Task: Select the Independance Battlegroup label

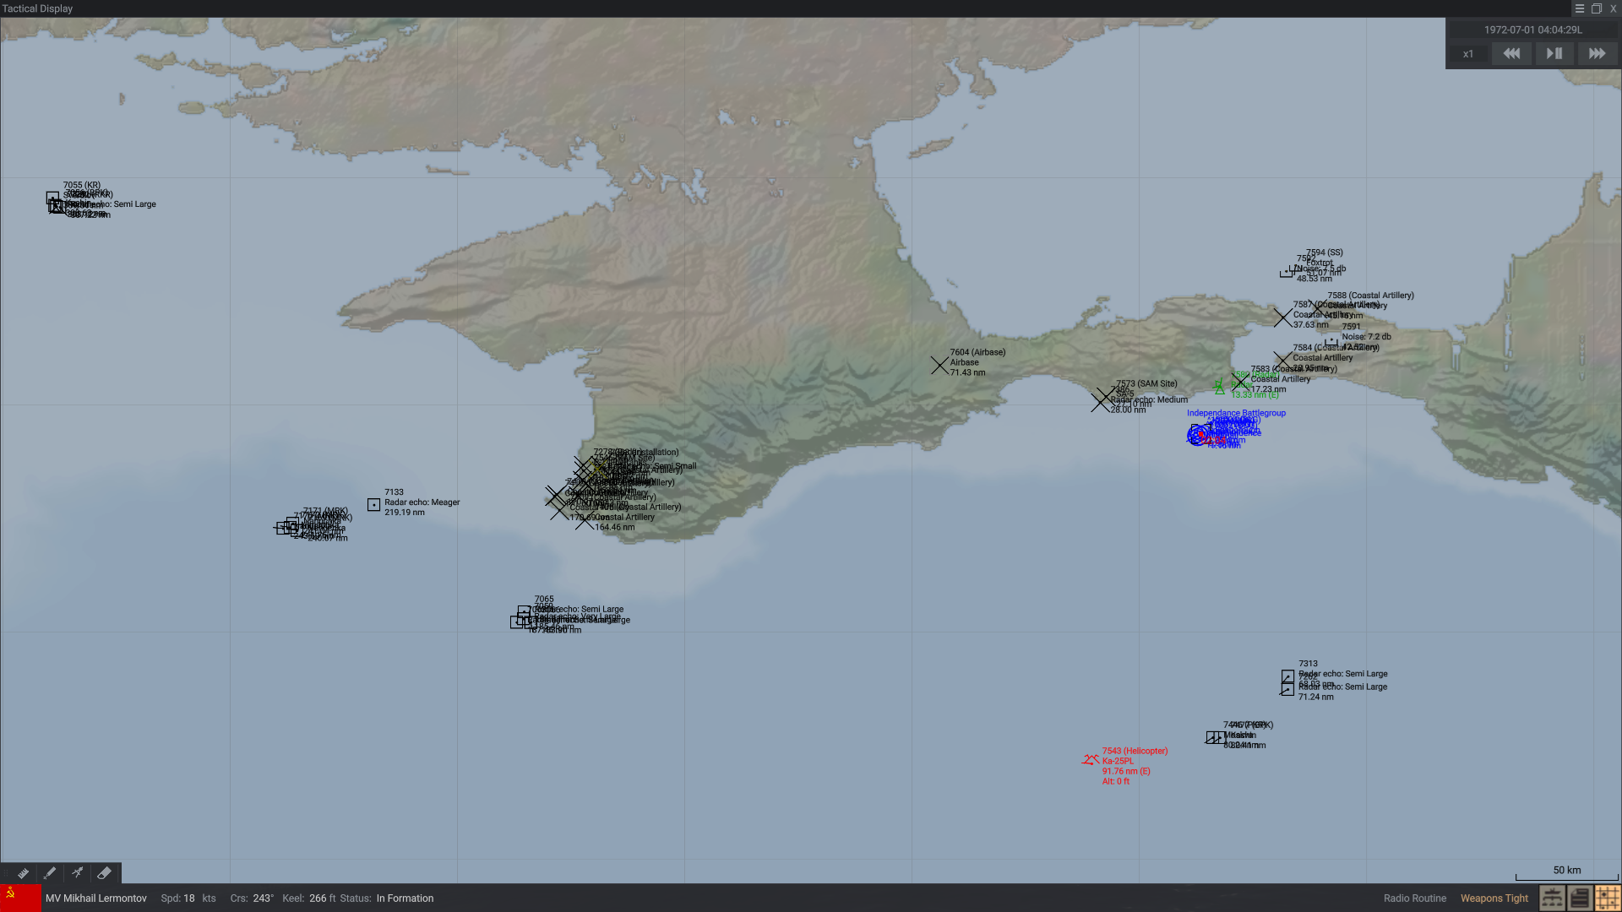Action: (1235, 413)
